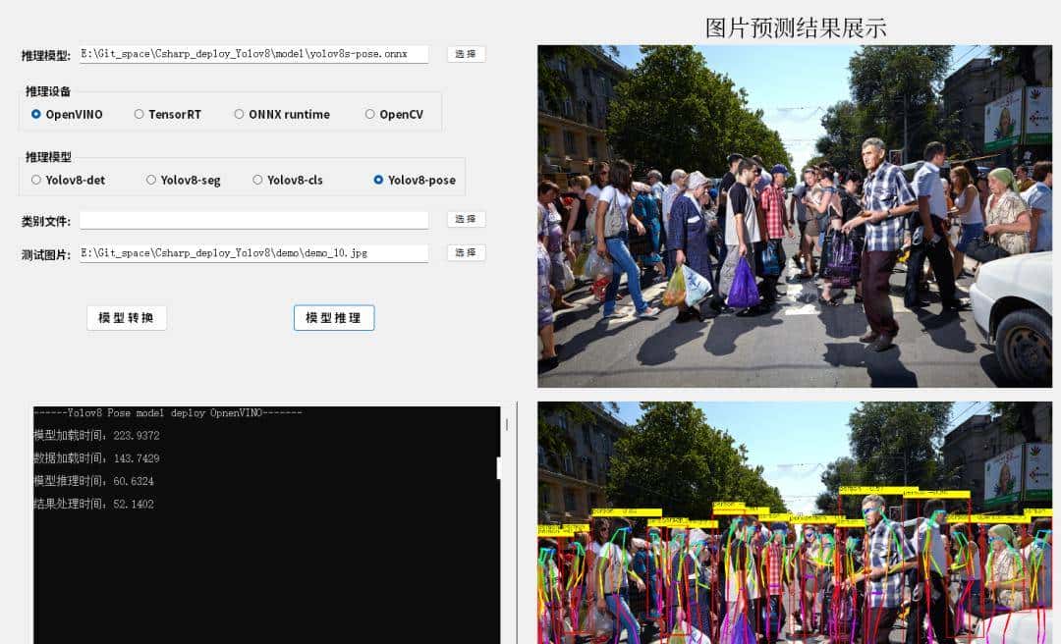The image size is (1061, 644).
Task: Choose OpenCV as inference device
Action: (369, 113)
